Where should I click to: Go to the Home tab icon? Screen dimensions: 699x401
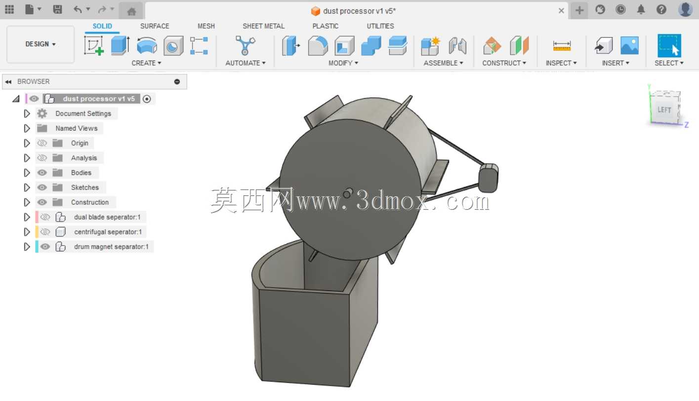131,11
